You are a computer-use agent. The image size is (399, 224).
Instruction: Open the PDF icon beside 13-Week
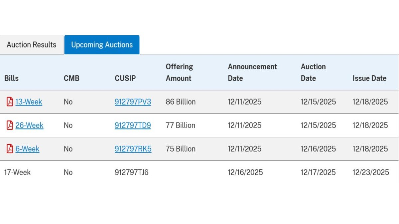10,102
